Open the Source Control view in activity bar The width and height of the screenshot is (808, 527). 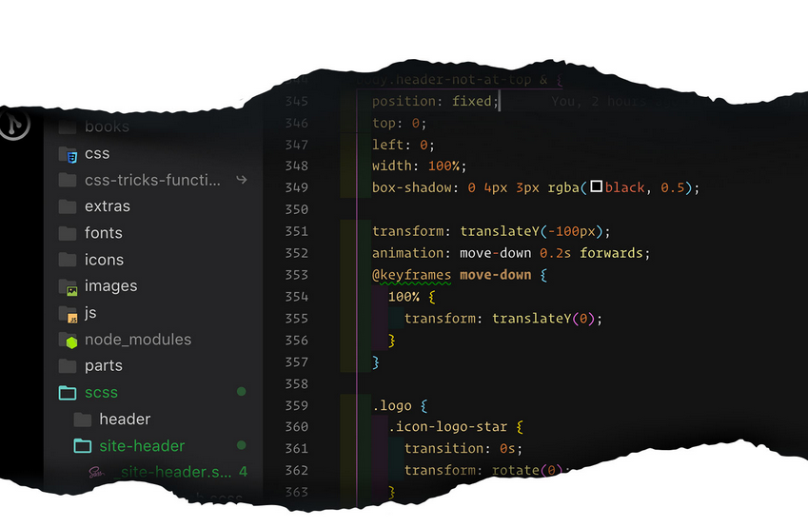(13, 124)
